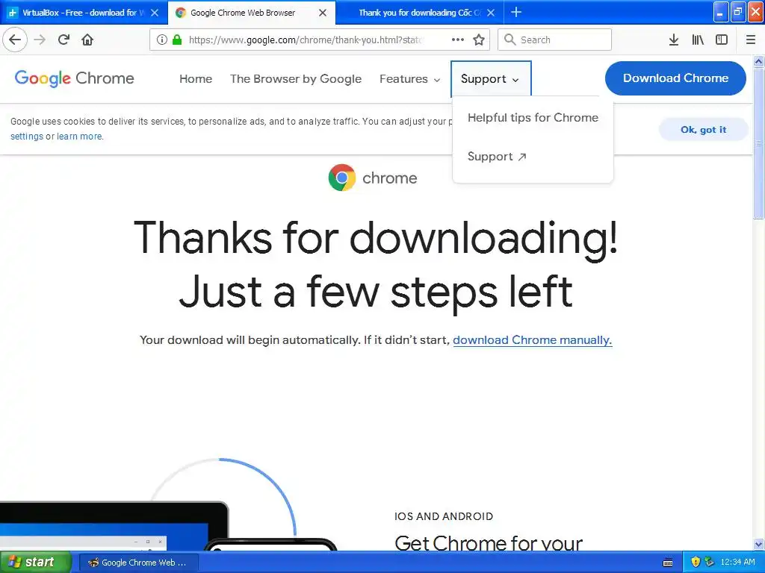Click the scrollbar down arrow

[x=759, y=544]
